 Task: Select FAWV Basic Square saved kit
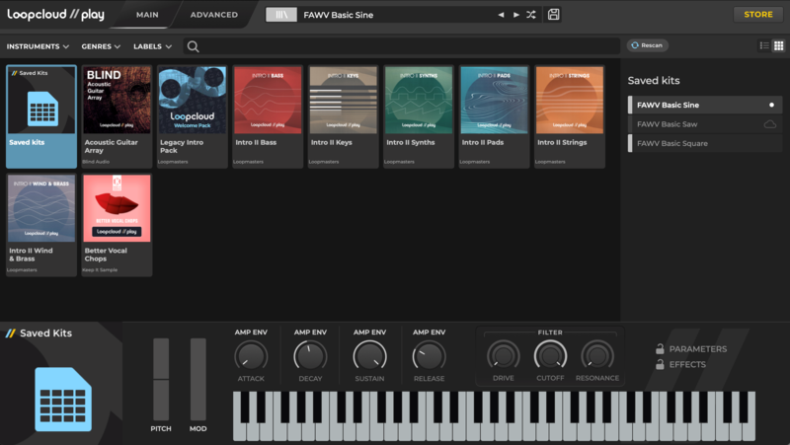(x=673, y=144)
